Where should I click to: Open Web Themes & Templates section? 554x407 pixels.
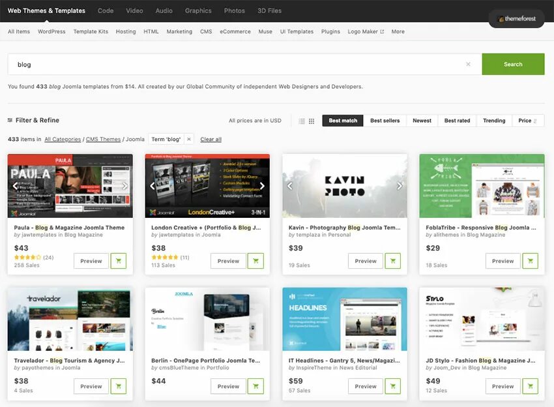point(46,10)
